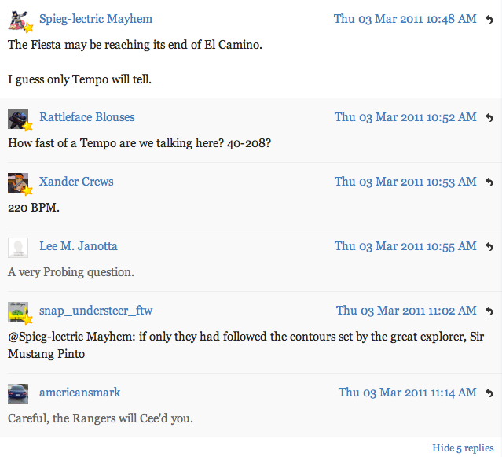The width and height of the screenshot is (502, 457).
Task: Click americansmark's blue car avatar
Action: click(18, 394)
